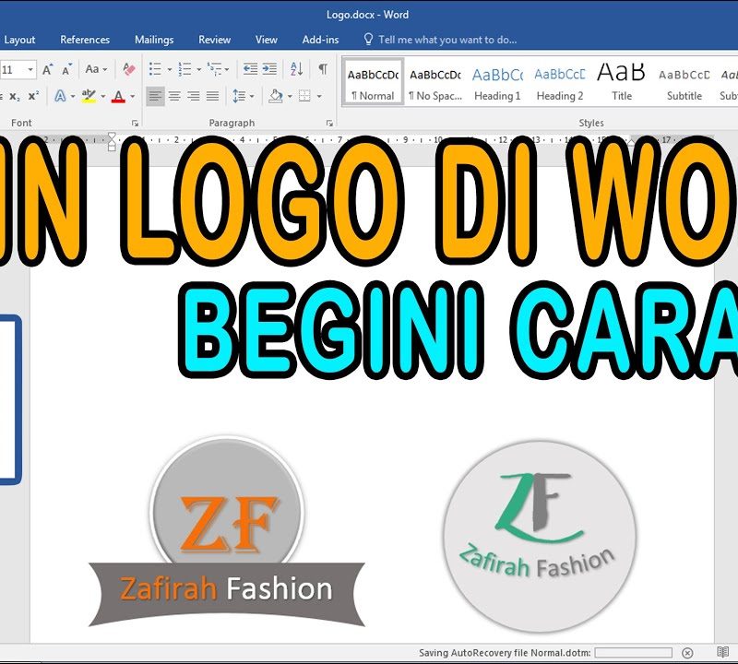The width and height of the screenshot is (738, 664).
Task: Increase font size with Grow Font
Action: (48, 70)
